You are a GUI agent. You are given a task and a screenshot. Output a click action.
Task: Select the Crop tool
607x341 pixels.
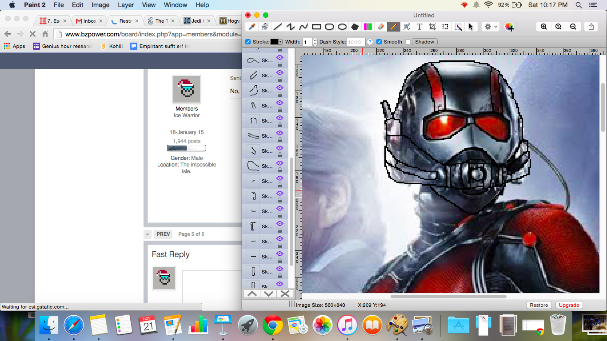pos(431,27)
